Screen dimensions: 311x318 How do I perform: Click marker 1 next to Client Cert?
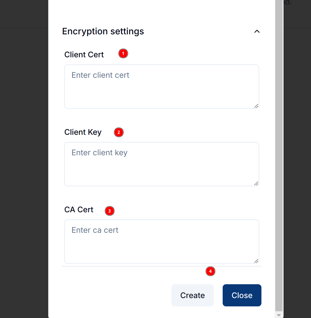(x=123, y=53)
